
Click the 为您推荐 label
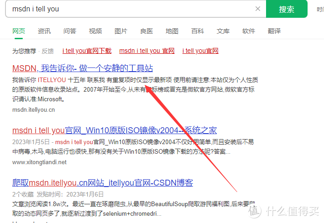coord(24,51)
